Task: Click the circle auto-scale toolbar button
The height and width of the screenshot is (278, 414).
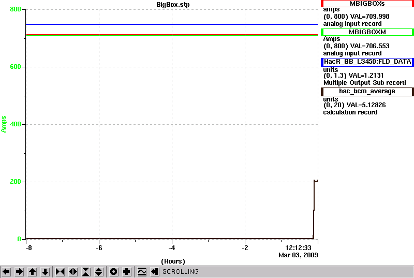Action: 113,272
